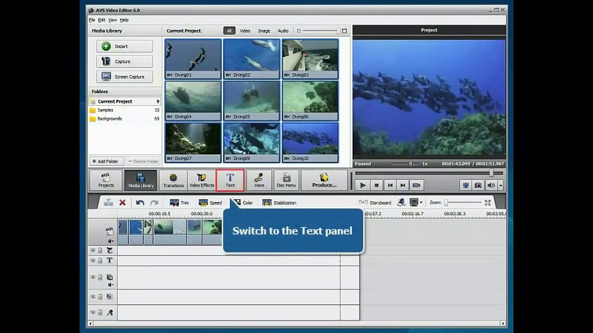Switch to the Text panel
Screen dimensions: 593x333
tap(230, 180)
